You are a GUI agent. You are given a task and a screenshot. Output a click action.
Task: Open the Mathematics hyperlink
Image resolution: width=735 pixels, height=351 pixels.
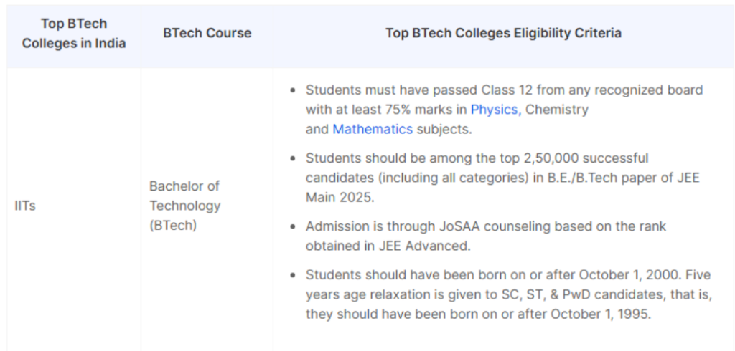tap(373, 129)
